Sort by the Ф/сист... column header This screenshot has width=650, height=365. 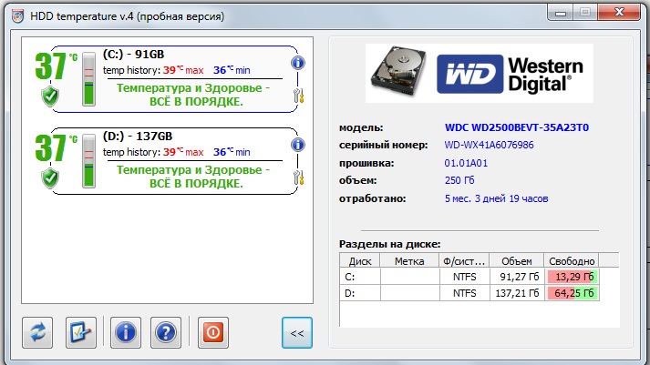tap(464, 261)
